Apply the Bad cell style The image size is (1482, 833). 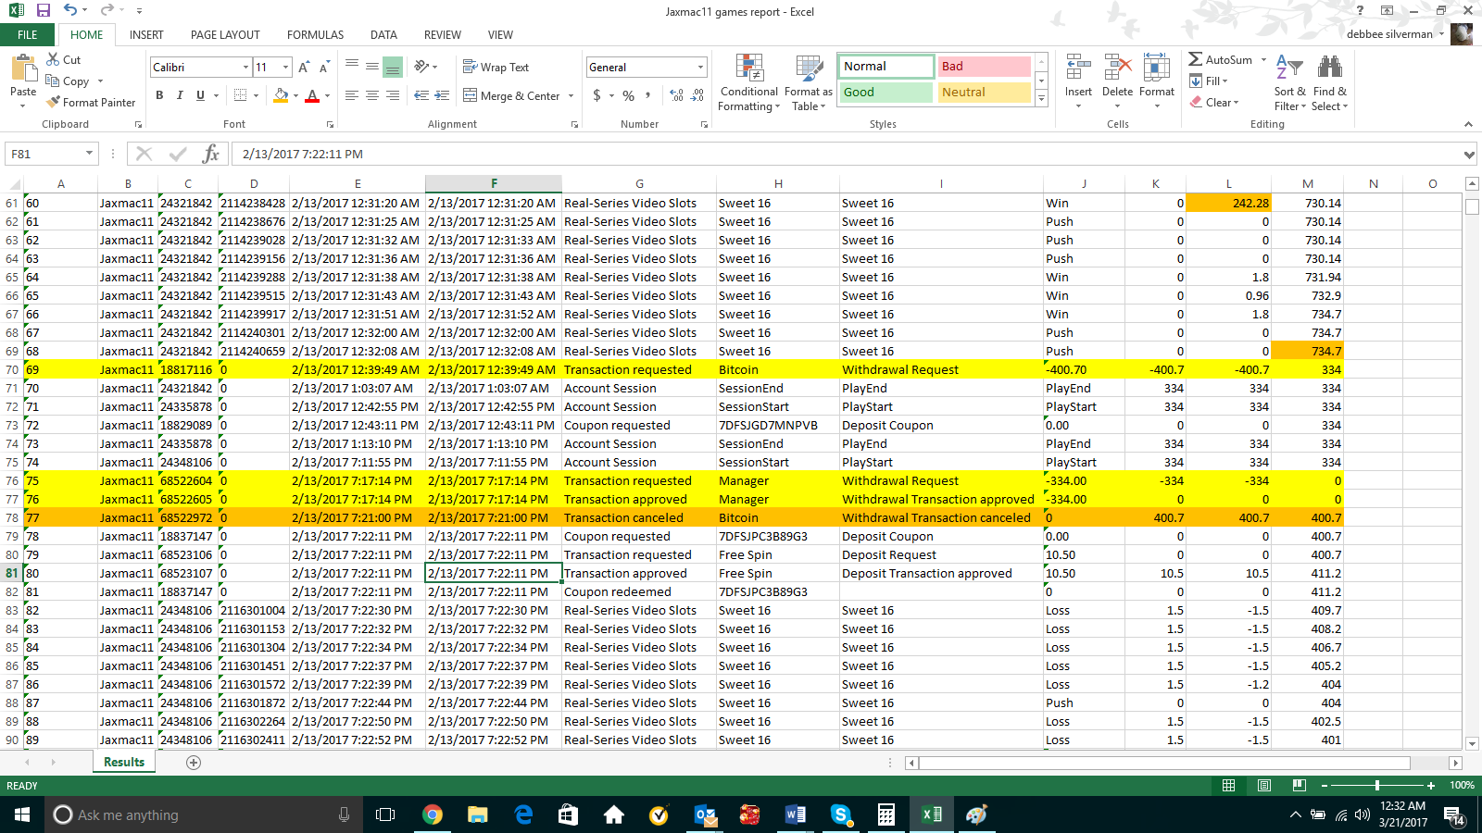click(x=984, y=67)
